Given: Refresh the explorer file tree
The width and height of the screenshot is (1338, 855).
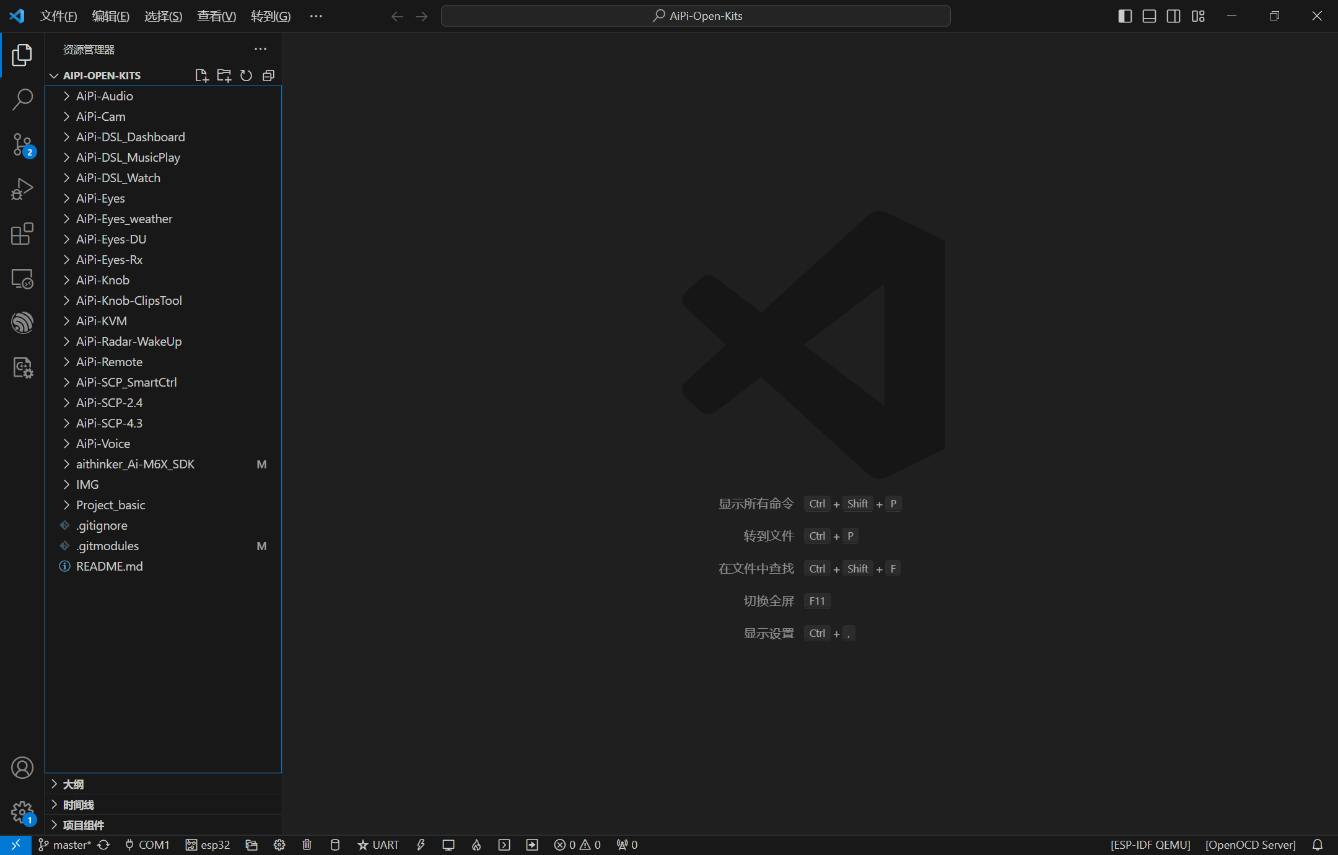Looking at the screenshot, I should 246,76.
